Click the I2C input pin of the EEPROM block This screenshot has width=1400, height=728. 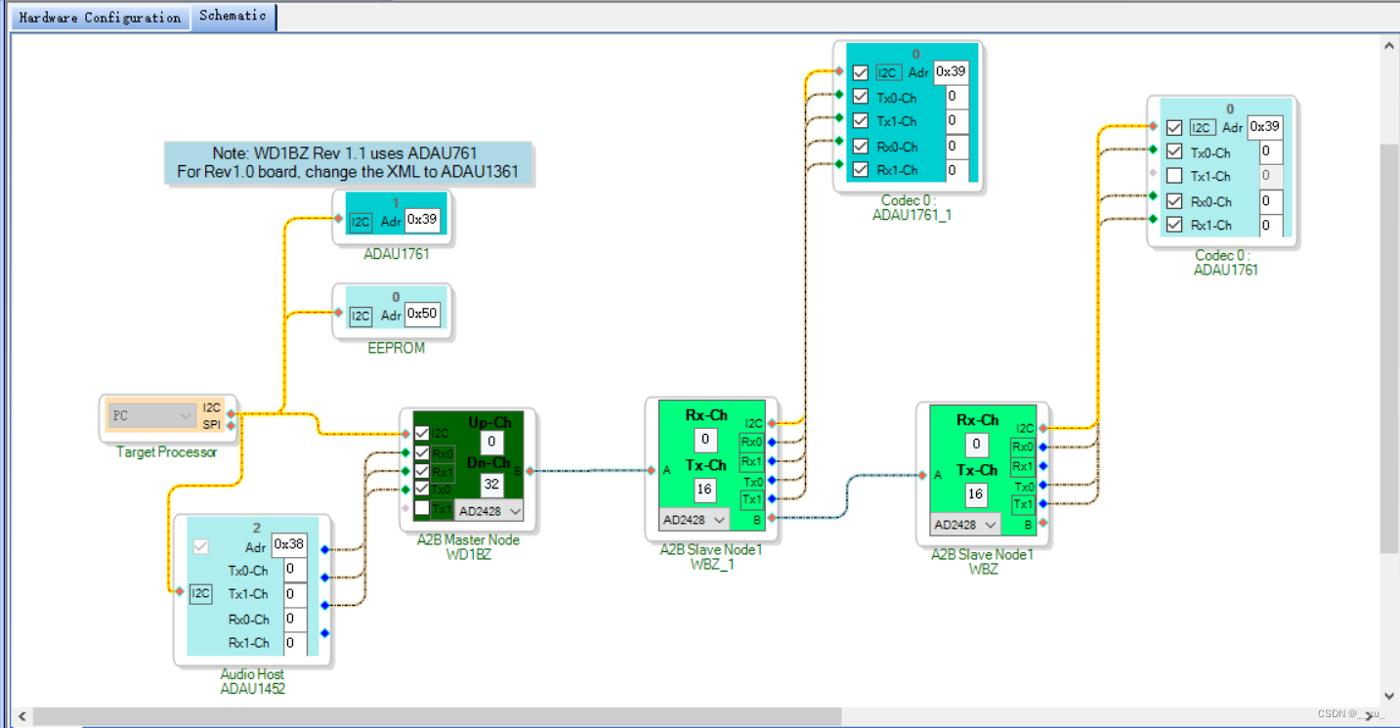point(338,313)
